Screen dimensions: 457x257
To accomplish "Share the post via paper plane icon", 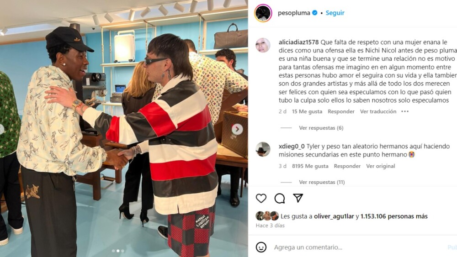I will point(298,198).
